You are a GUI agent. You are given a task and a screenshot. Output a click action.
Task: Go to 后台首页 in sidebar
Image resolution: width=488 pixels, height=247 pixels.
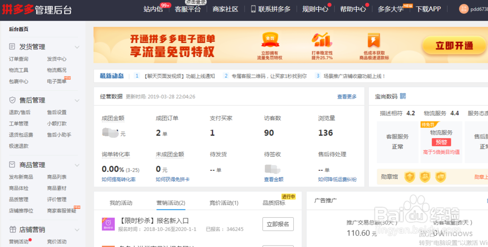click(x=19, y=29)
